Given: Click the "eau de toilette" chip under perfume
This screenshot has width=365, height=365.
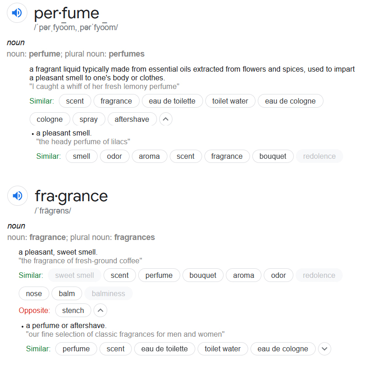Looking at the screenshot, I should [x=172, y=101].
